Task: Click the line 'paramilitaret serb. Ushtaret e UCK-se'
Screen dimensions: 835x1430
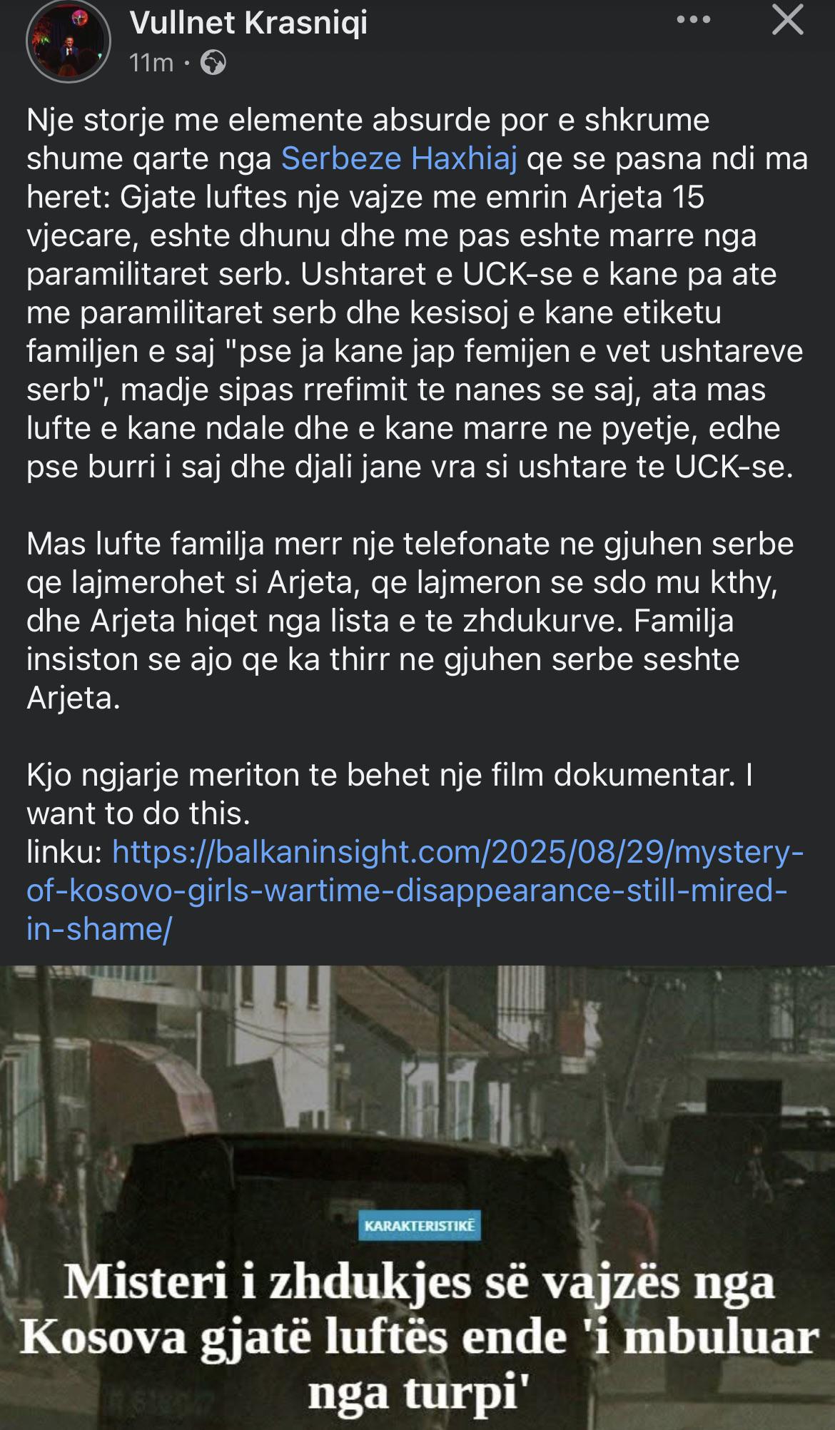Action: pyautogui.click(x=401, y=274)
